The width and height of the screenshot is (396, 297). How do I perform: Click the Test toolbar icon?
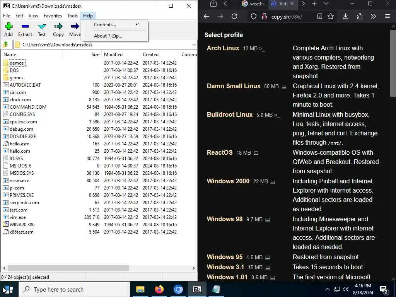tap(42, 26)
